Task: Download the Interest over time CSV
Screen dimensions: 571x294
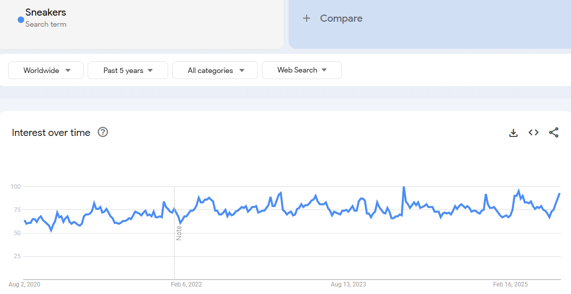Action: (513, 133)
